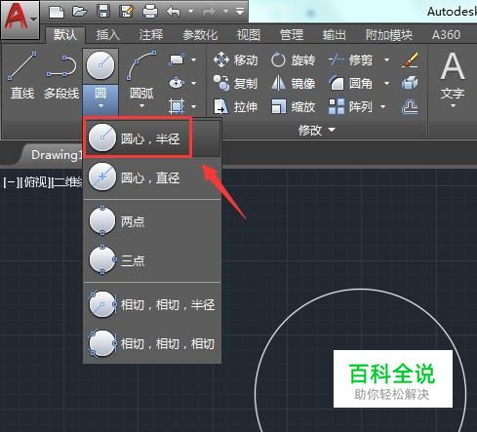Select the 移动 move tool
The height and width of the screenshot is (432, 477).
click(235, 60)
